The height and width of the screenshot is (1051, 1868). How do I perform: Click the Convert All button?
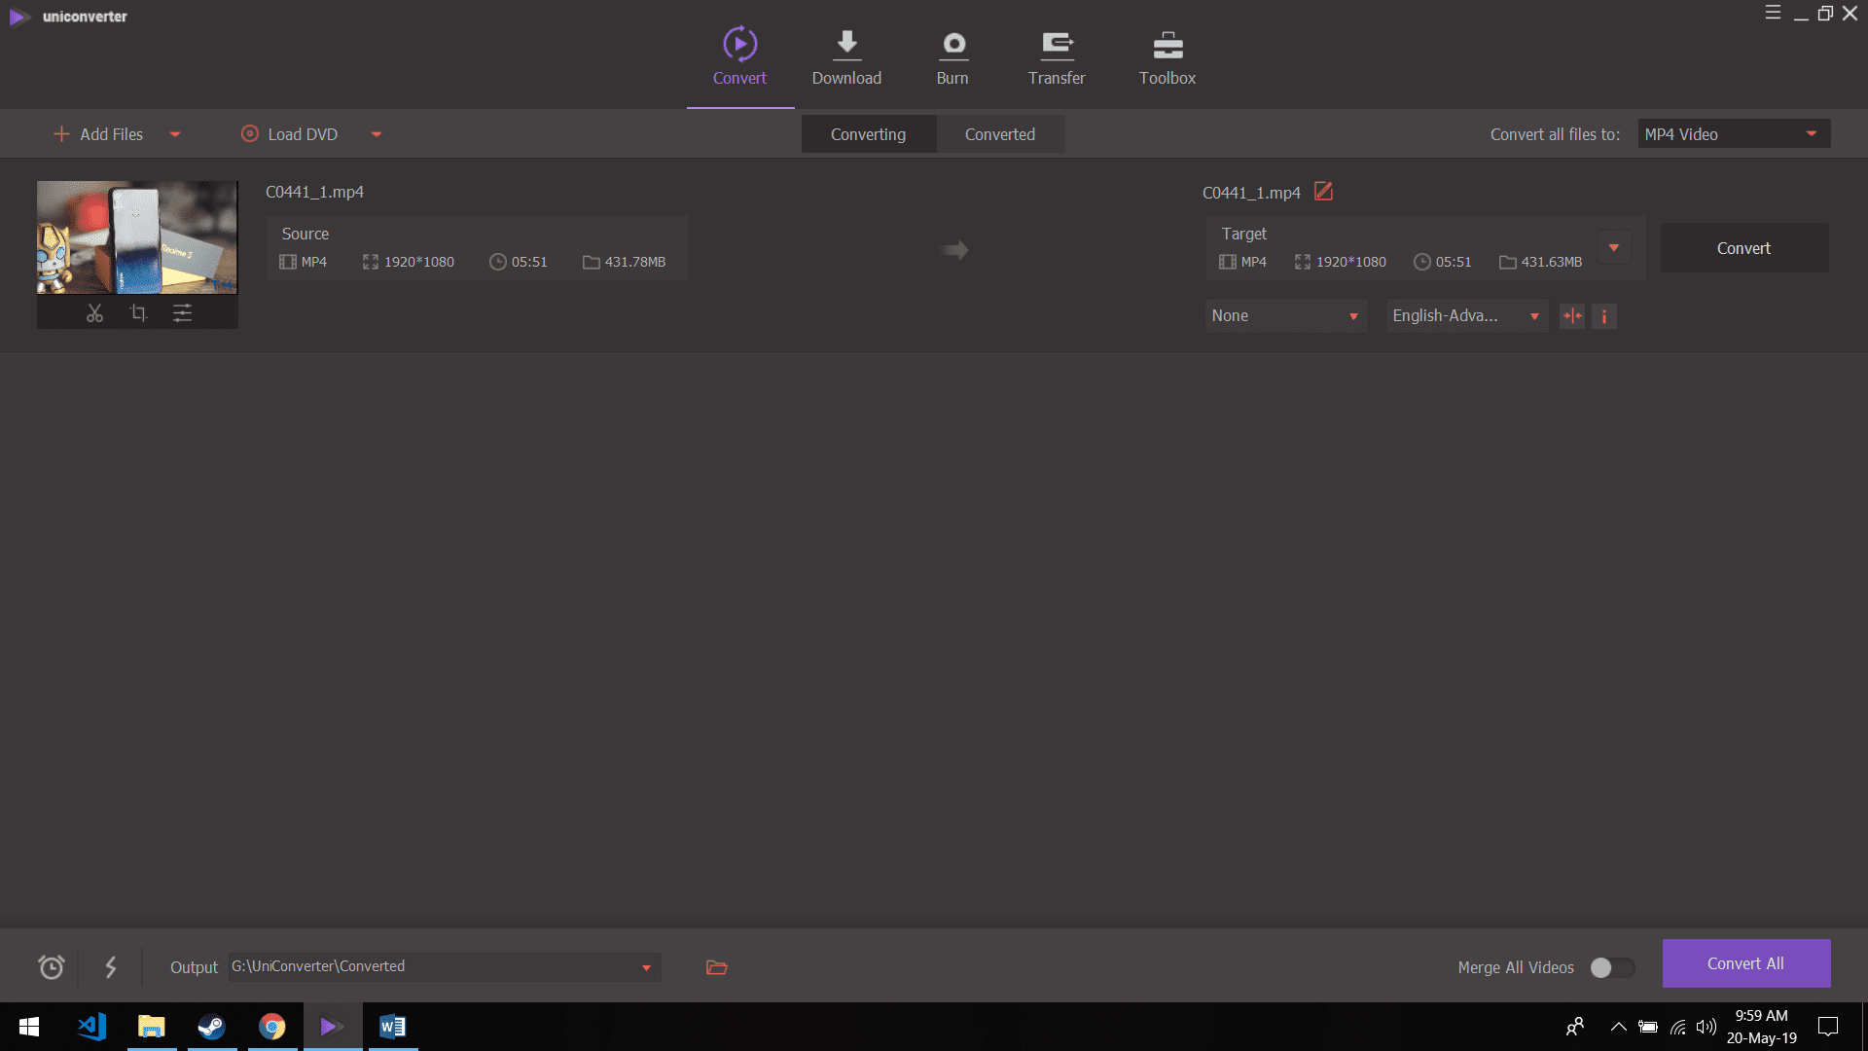click(x=1745, y=963)
